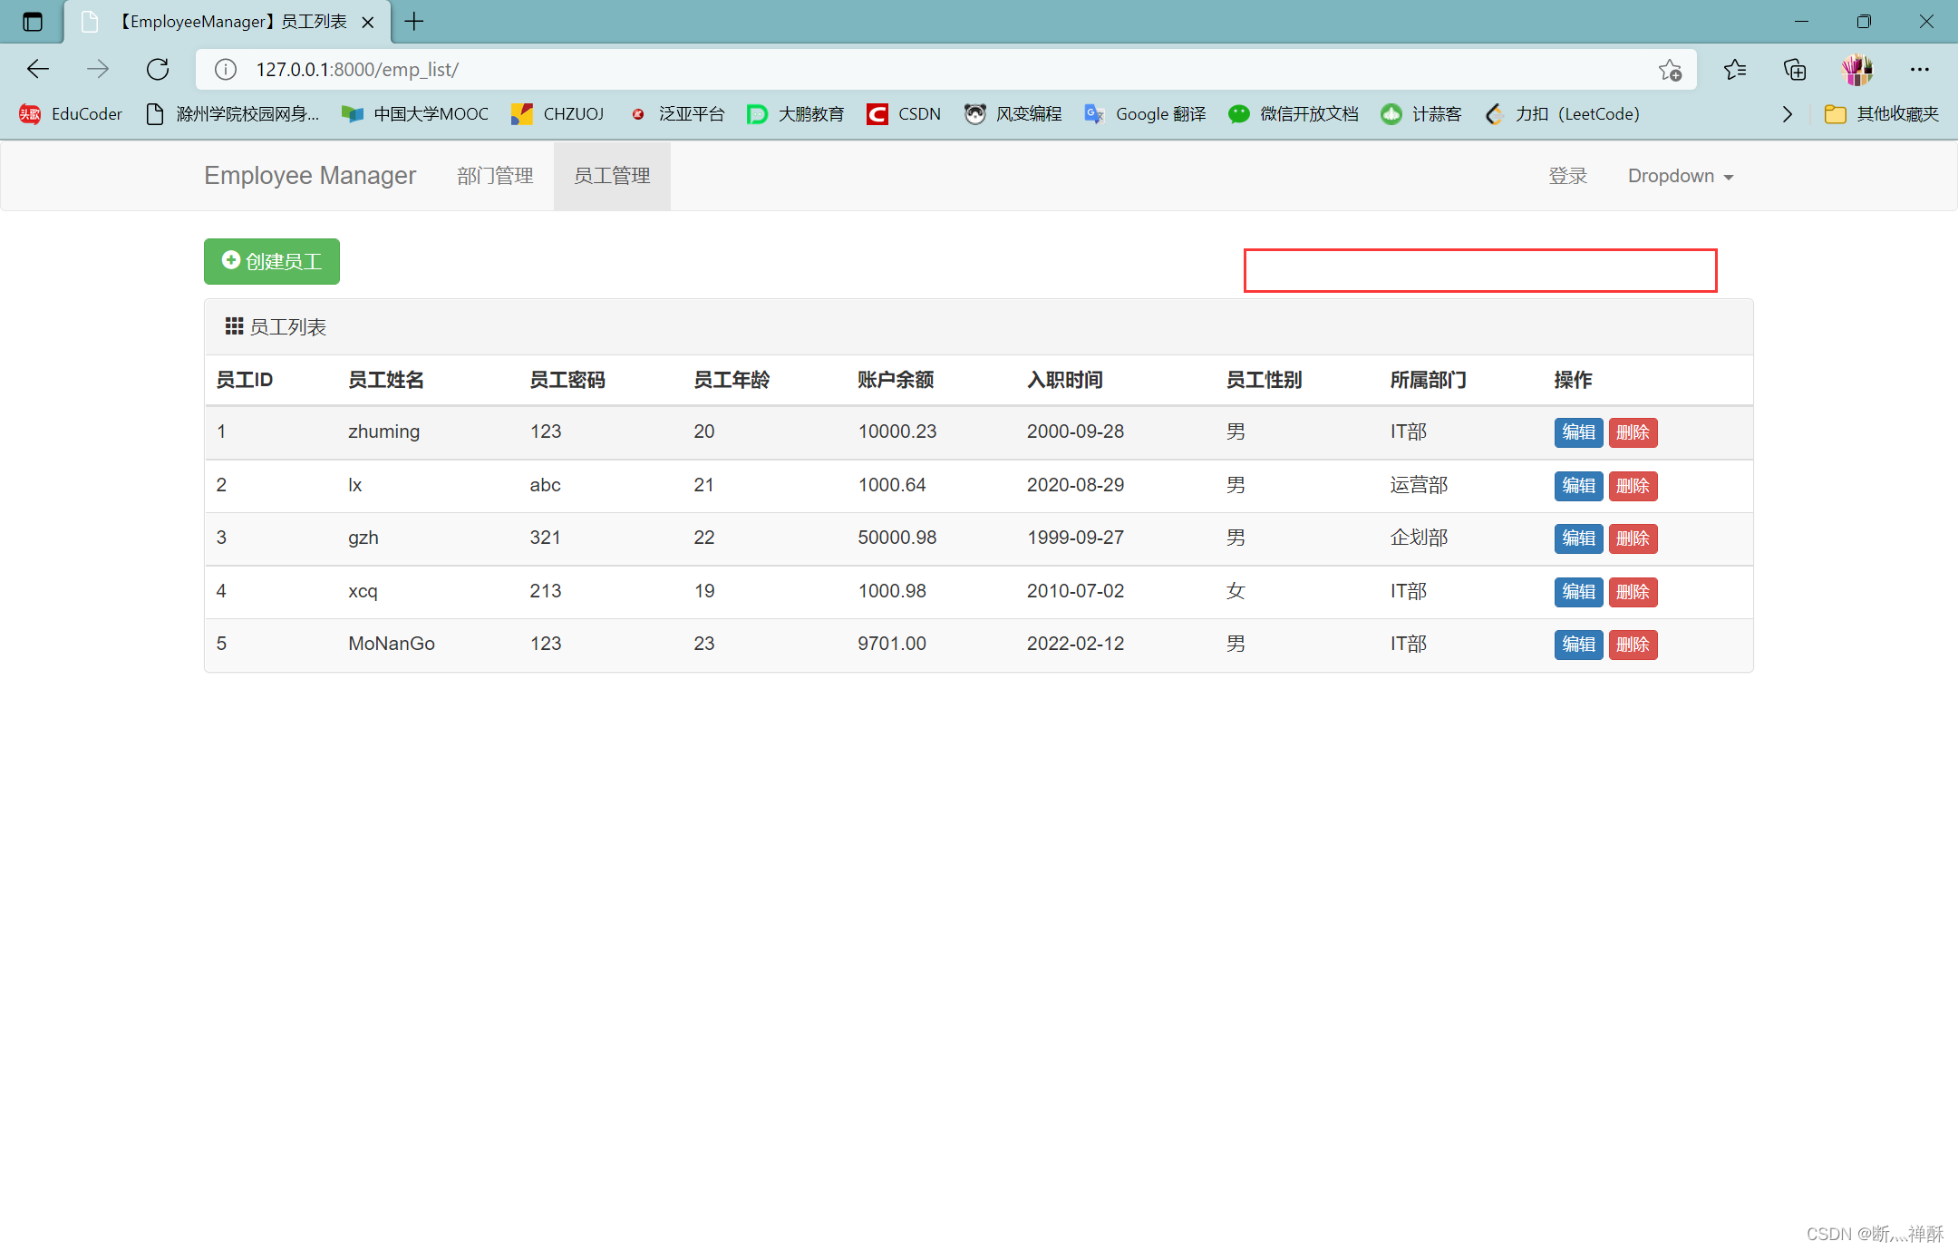Open new tab with plus button
The width and height of the screenshot is (1958, 1251).
pos(414,22)
